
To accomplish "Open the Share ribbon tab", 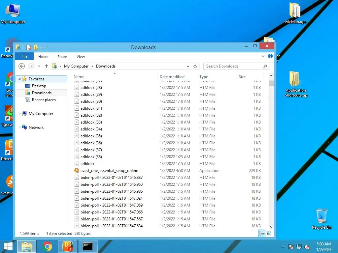I will [62, 57].
